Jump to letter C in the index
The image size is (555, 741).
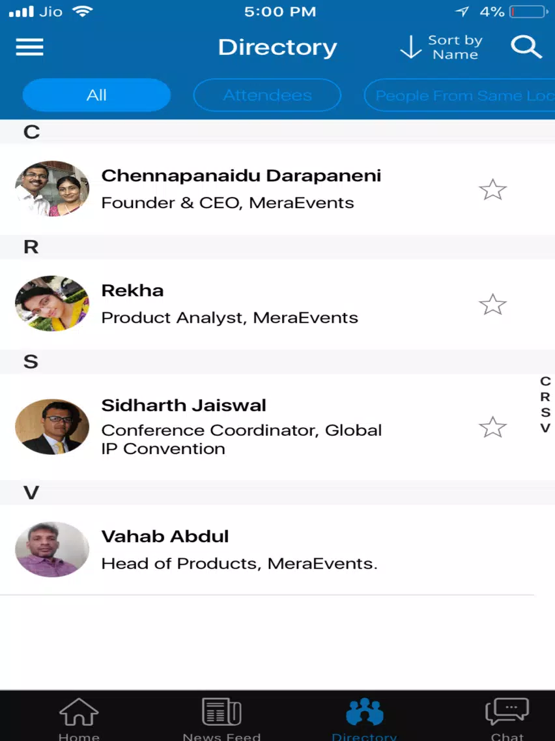coord(545,382)
